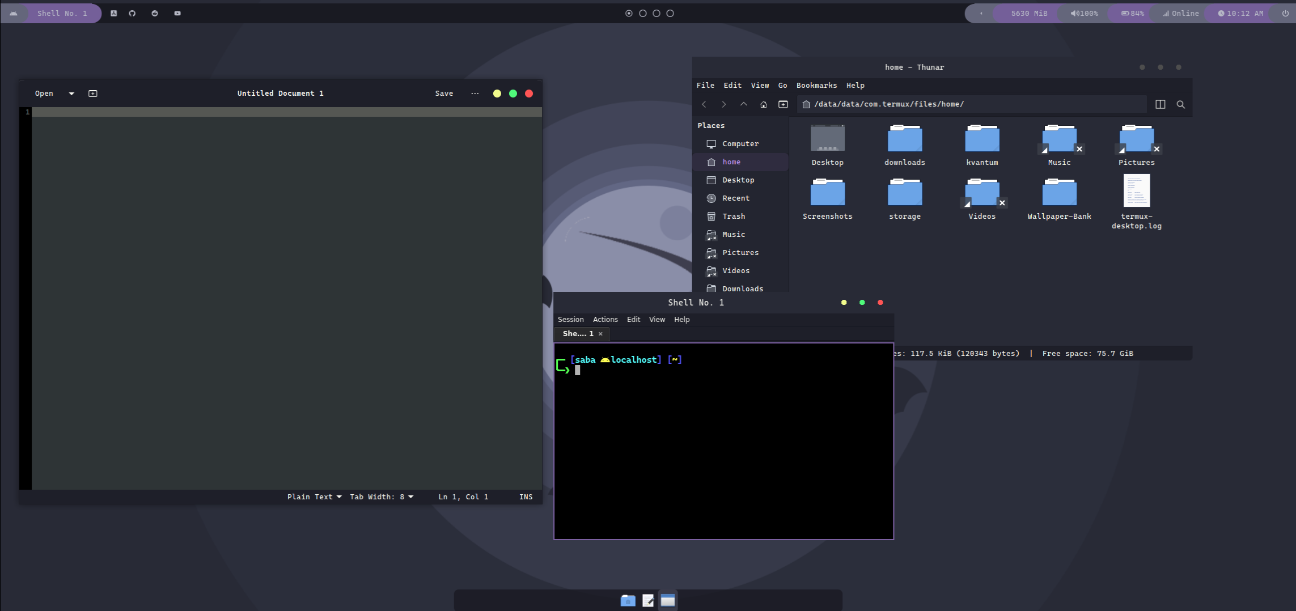Click the Ln 1, Col 1 indicator

463,497
